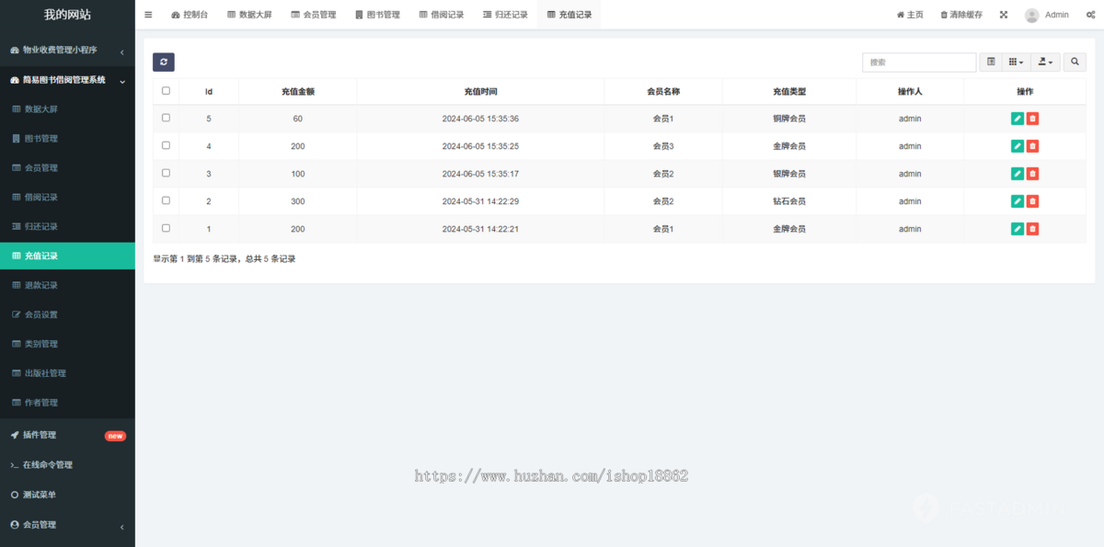The height and width of the screenshot is (547, 1104).
Task: Toggle fullscreen mode via the expand icon
Action: (x=1003, y=14)
